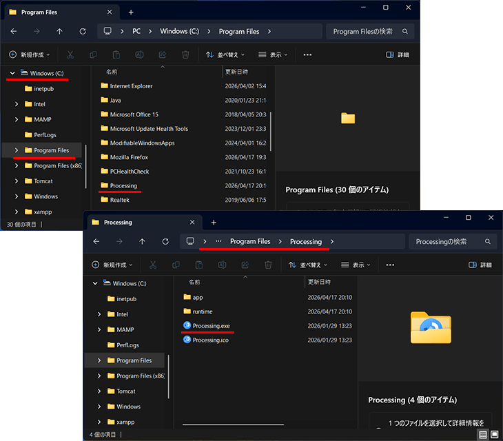Expand MAMP folder in Program Files window tree

pos(17,119)
